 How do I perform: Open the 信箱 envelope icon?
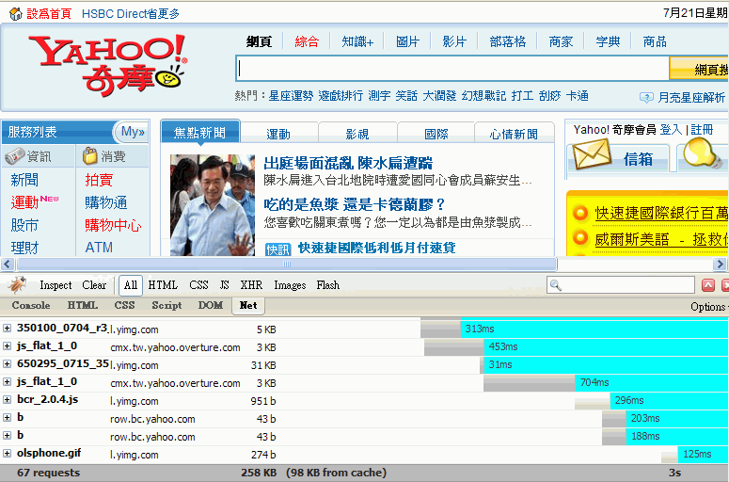[x=592, y=154]
